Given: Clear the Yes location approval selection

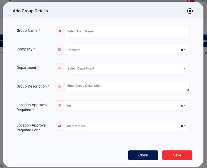Looking at the screenshot, I should pos(182,106).
